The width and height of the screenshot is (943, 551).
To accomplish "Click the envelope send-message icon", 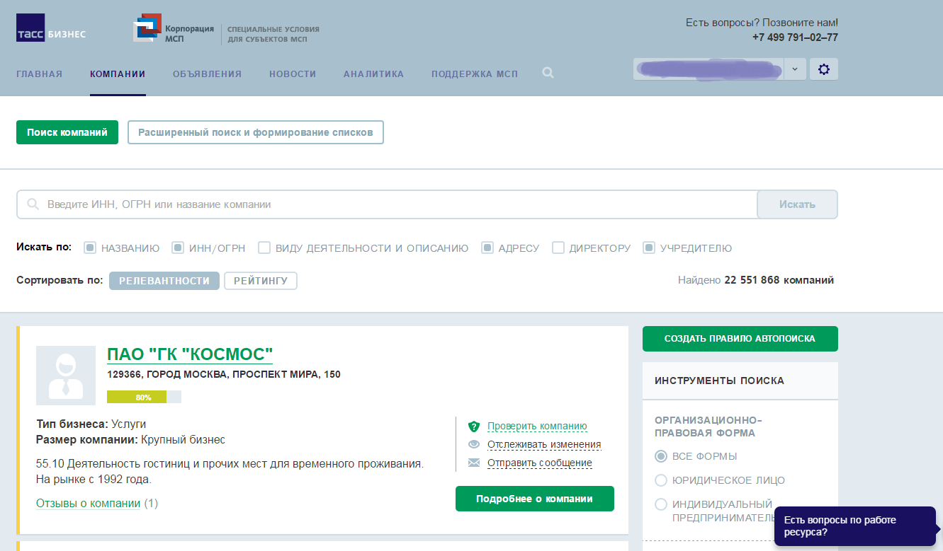I will [x=474, y=463].
